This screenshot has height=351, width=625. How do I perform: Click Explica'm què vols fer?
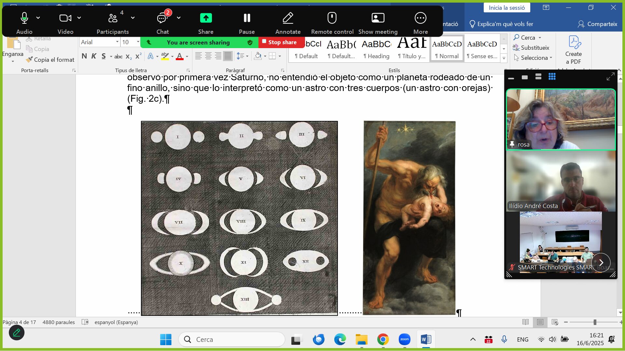pyautogui.click(x=501, y=24)
